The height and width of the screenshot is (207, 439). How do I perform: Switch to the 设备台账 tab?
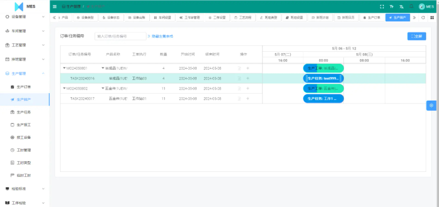[x=137, y=18]
